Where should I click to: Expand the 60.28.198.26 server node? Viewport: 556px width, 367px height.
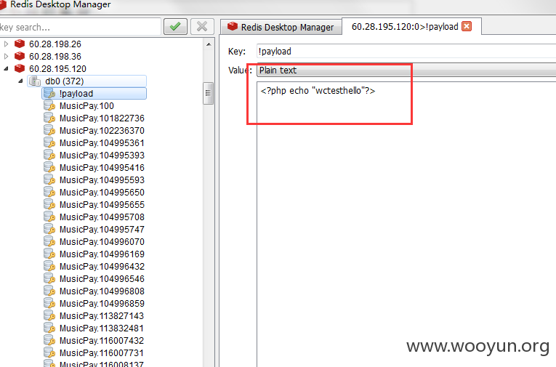coord(6,44)
